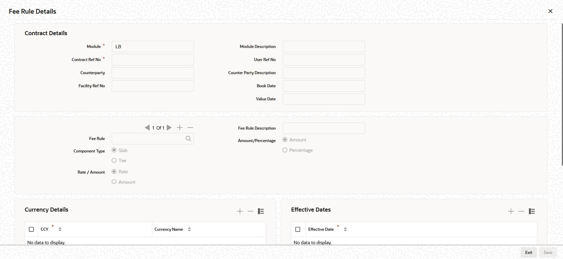Click the Effective Dates heading
Image resolution: width=563 pixels, height=259 pixels.
click(311, 210)
